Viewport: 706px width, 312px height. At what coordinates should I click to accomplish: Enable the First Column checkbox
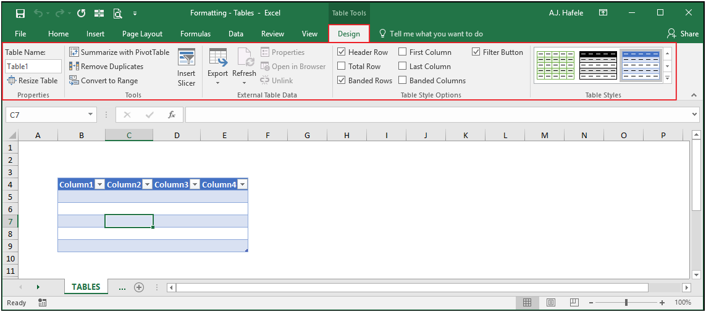click(x=402, y=52)
